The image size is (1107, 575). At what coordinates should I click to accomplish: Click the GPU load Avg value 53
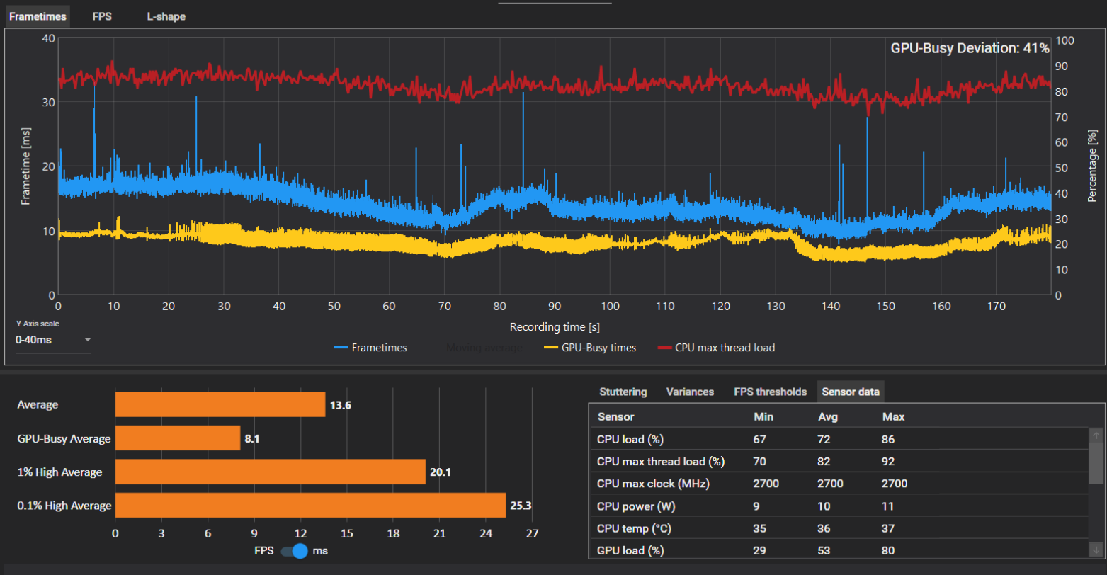point(824,550)
